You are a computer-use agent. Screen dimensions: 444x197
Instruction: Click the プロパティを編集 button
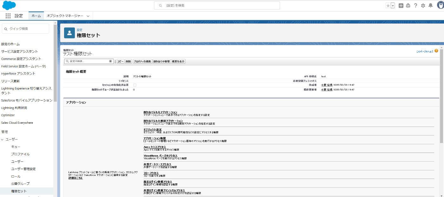(142, 61)
